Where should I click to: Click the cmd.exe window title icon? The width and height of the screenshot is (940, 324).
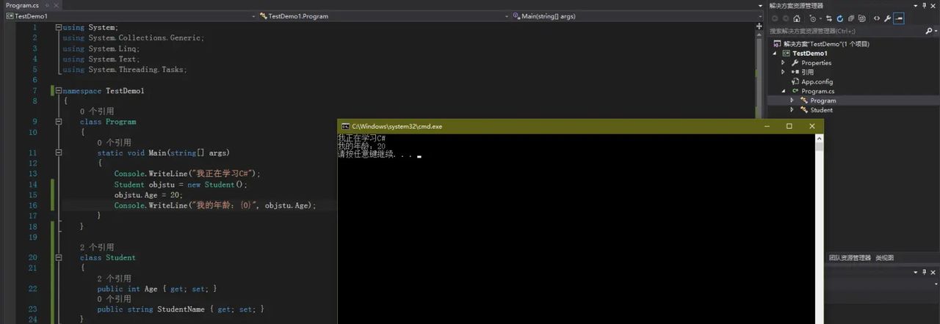tap(345, 127)
